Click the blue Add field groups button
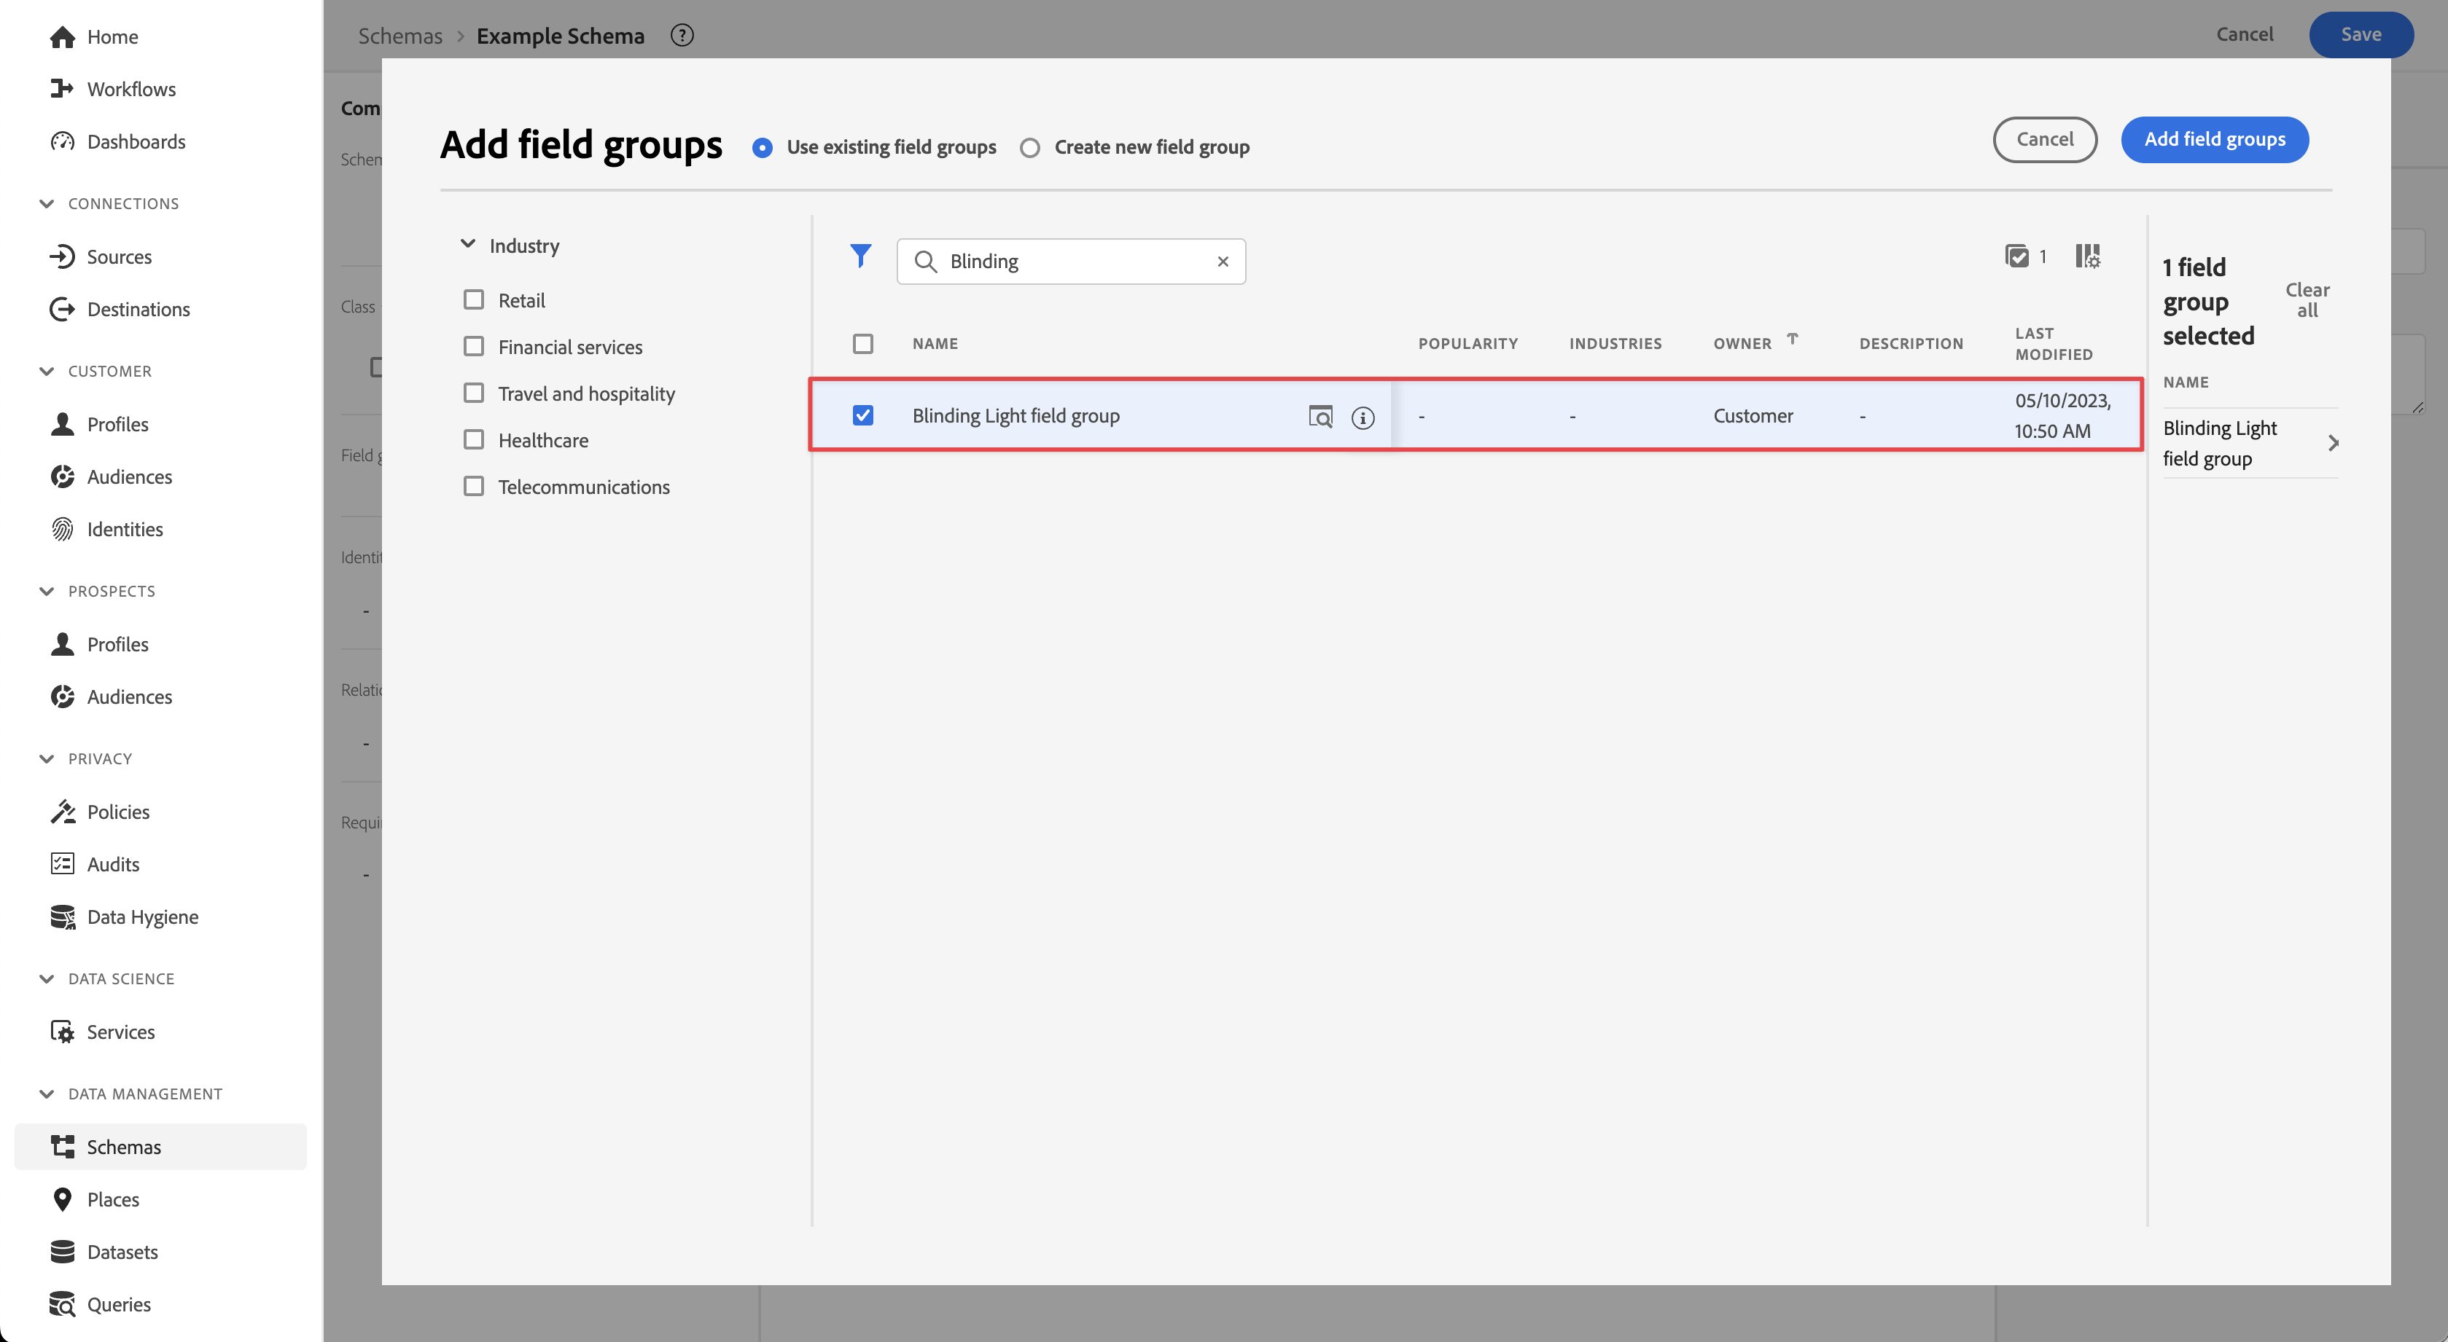The width and height of the screenshot is (2448, 1342). [2213, 140]
